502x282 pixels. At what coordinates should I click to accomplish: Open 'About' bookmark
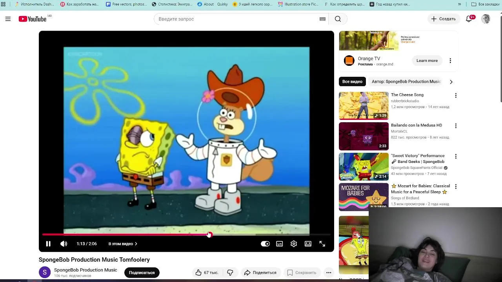coord(206,4)
